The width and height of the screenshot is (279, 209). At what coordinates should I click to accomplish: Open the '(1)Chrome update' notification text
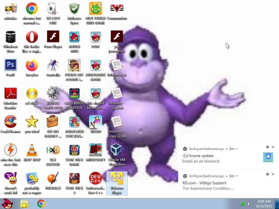pyautogui.click(x=198, y=156)
